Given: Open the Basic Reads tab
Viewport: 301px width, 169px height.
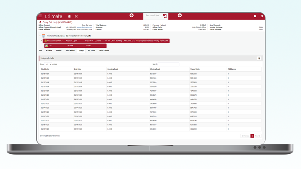Looking at the screenshot, I should pyautogui.click(x=70, y=51).
